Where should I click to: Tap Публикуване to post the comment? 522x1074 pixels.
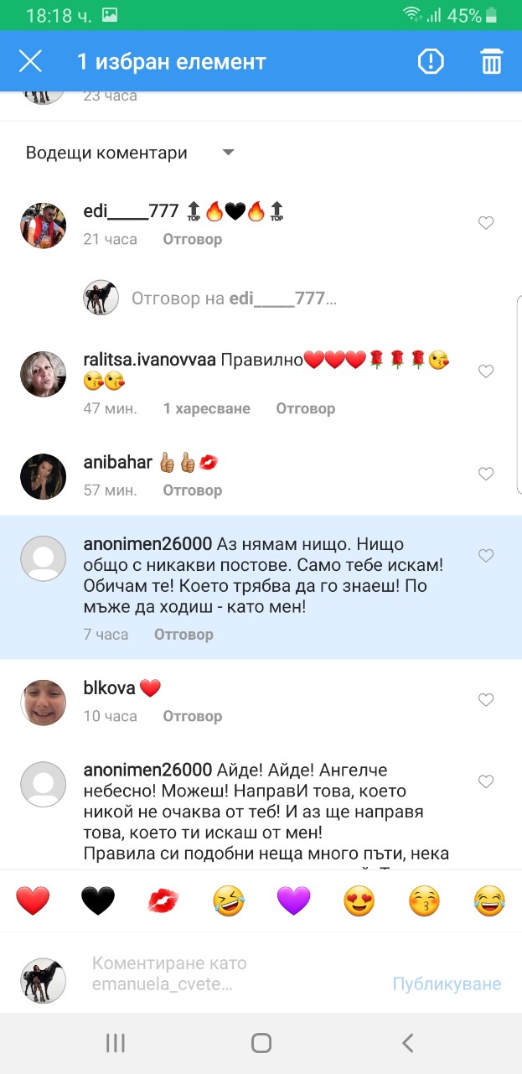pyautogui.click(x=447, y=983)
